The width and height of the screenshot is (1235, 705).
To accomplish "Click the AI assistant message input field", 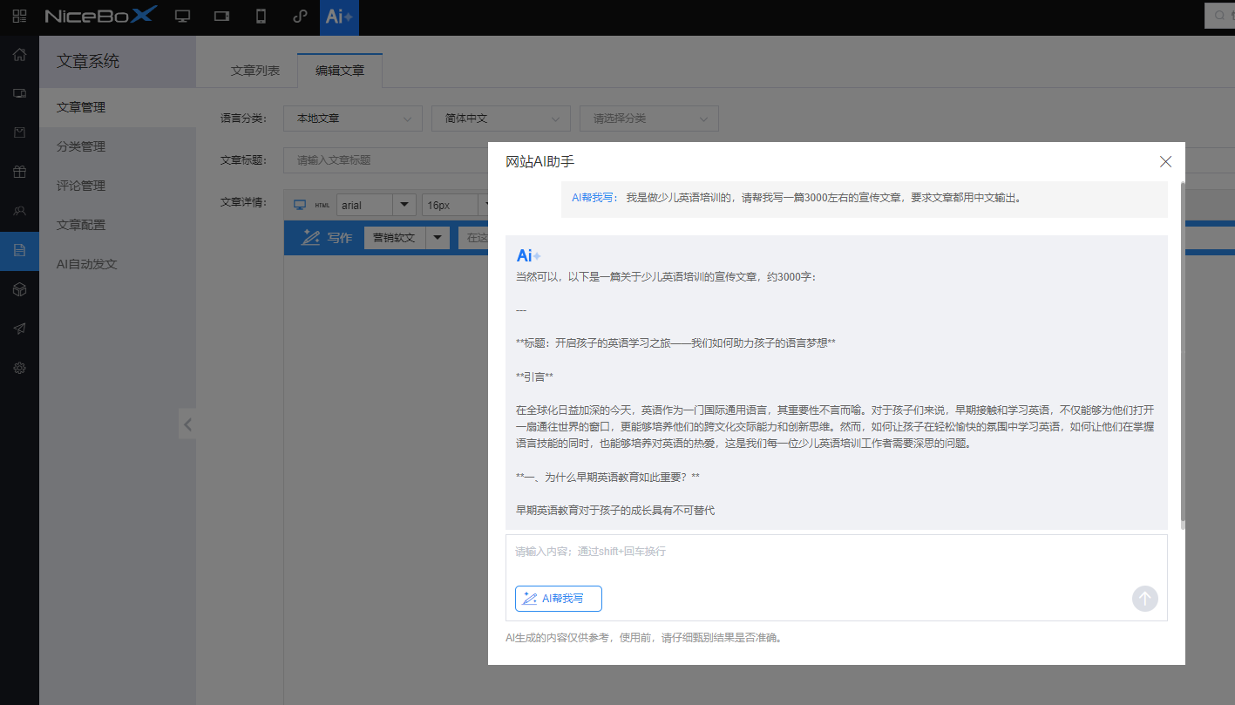I will 784,552.
